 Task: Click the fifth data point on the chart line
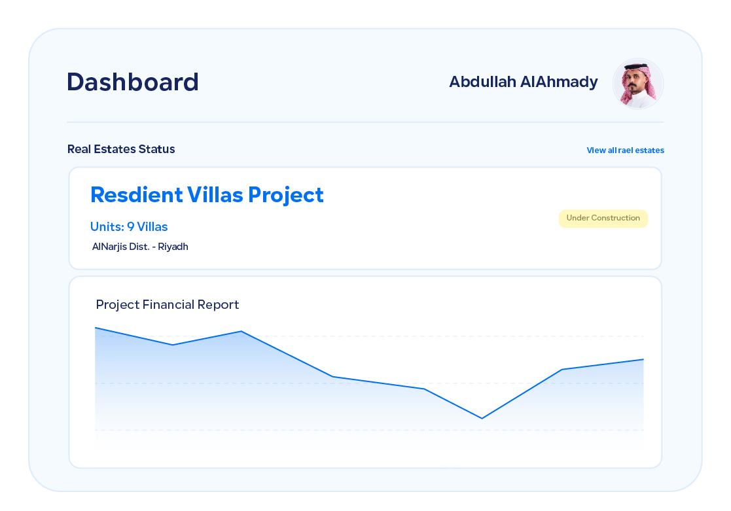424,389
